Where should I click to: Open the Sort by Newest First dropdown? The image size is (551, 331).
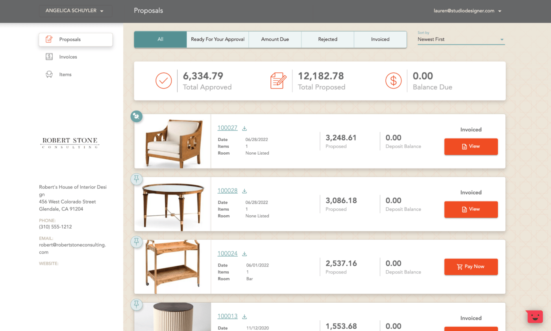(461, 39)
